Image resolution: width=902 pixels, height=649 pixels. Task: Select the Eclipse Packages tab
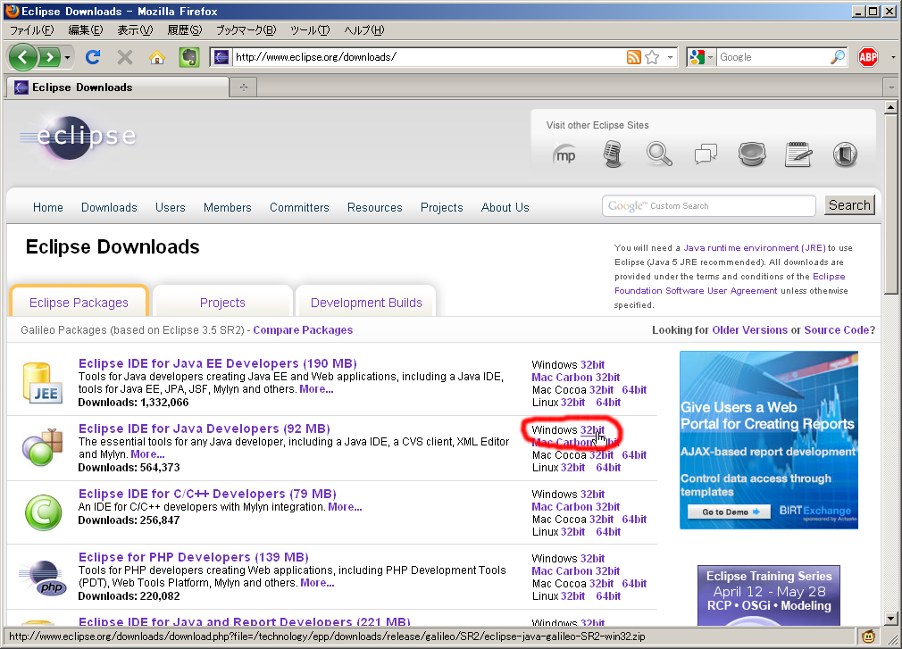point(79,303)
